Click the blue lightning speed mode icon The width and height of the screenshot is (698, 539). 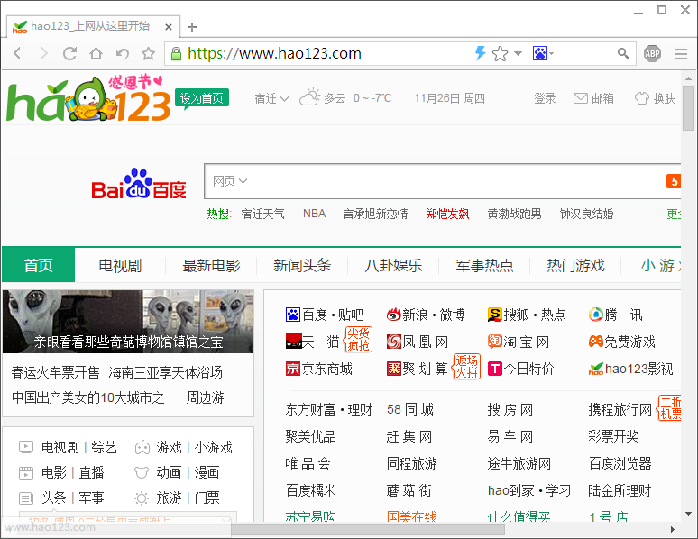[x=480, y=53]
